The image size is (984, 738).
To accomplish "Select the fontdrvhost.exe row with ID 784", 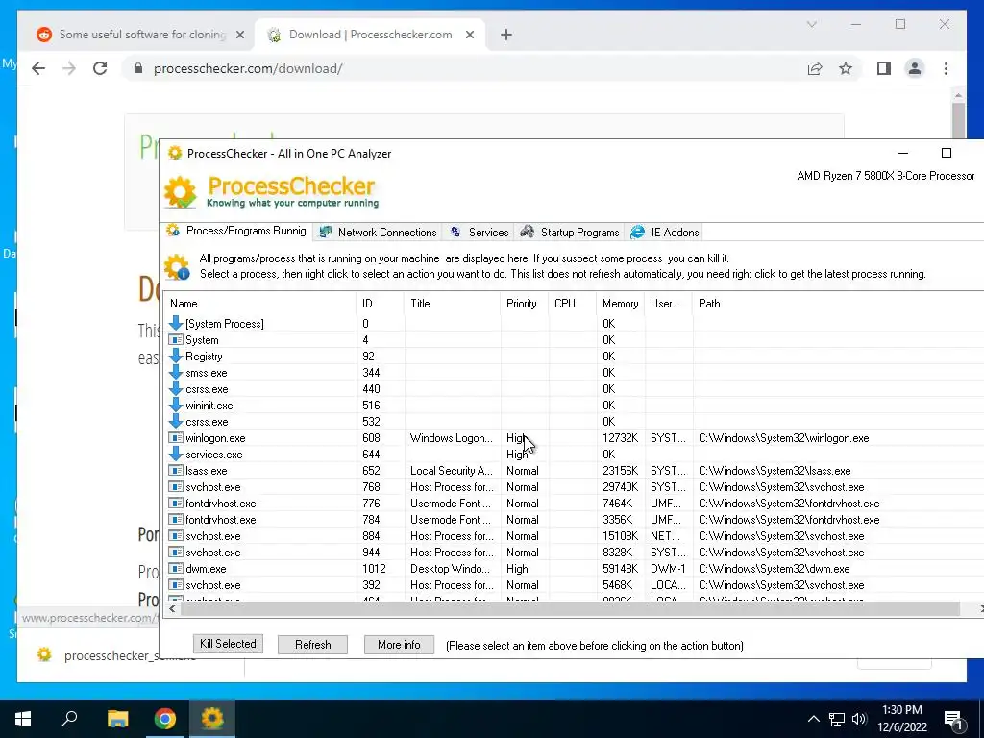I will click(575, 520).
